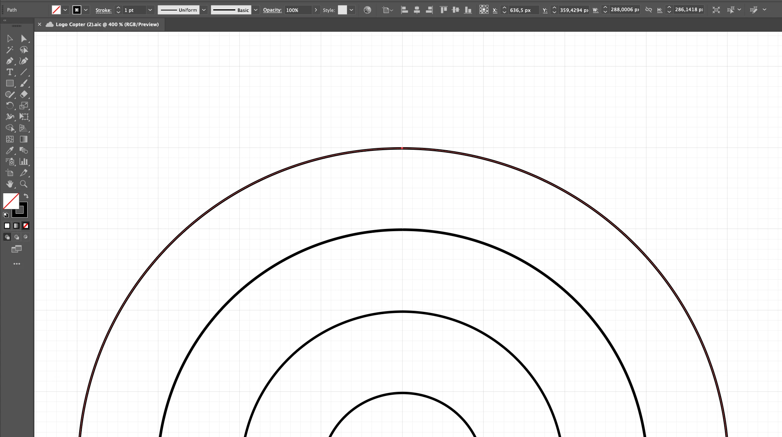This screenshot has width=782, height=437.
Task: Select the Zoom tool
Action: (x=24, y=184)
